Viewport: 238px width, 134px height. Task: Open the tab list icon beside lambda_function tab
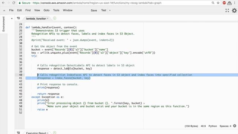pos(18,18)
